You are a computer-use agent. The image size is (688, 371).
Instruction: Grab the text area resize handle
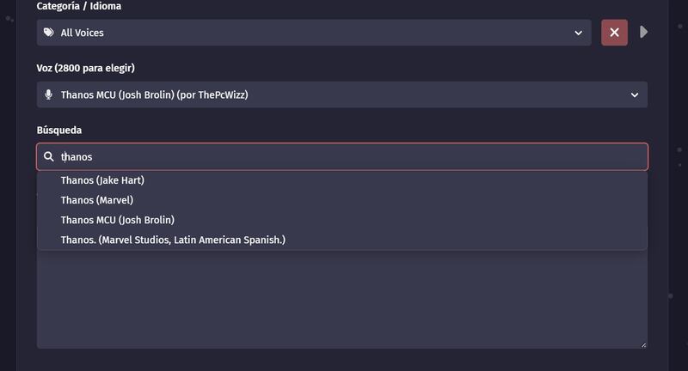pos(643,344)
